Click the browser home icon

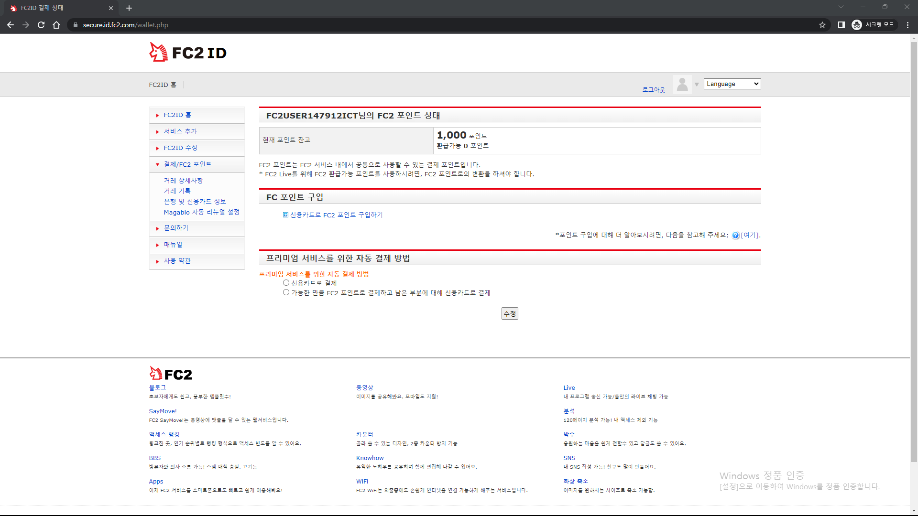click(x=56, y=25)
